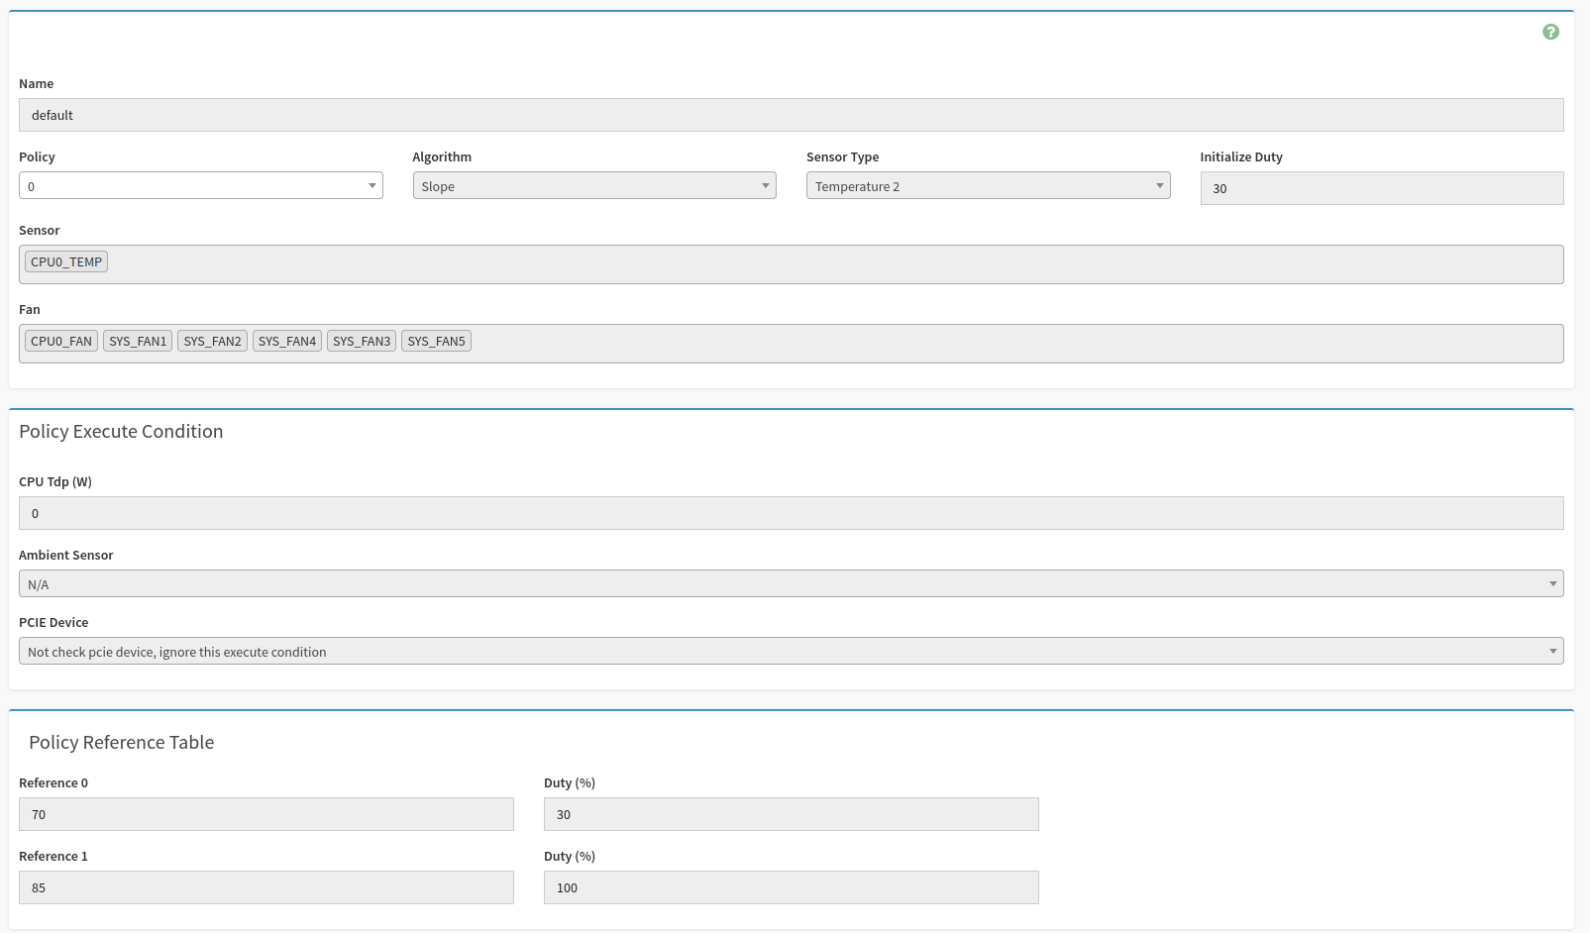Image resolution: width=1590 pixels, height=933 pixels.
Task: Click the Reference 0 field showing 70
Action: [x=265, y=814]
